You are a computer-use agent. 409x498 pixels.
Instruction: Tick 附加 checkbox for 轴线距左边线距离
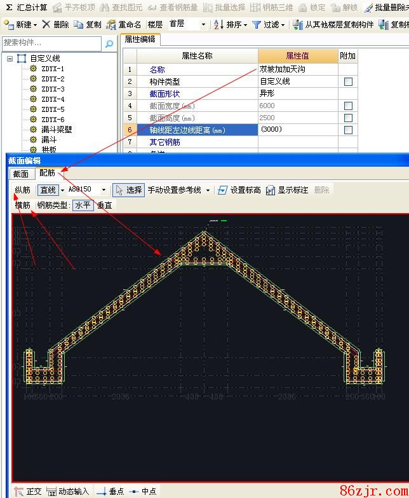click(348, 130)
